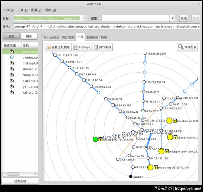Click the filter icon next to metasploit.com node
Screen dimensions: 203x192
tap(167, 151)
